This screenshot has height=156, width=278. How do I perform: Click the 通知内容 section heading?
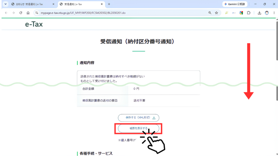[x=87, y=63]
